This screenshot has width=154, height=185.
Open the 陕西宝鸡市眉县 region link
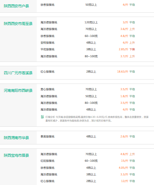16,155
